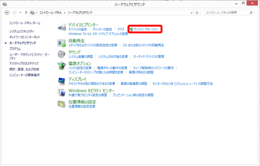Viewport: 260px width, 166px height.
Task: Click the control panel icon in the address bar
Action: point(32,13)
